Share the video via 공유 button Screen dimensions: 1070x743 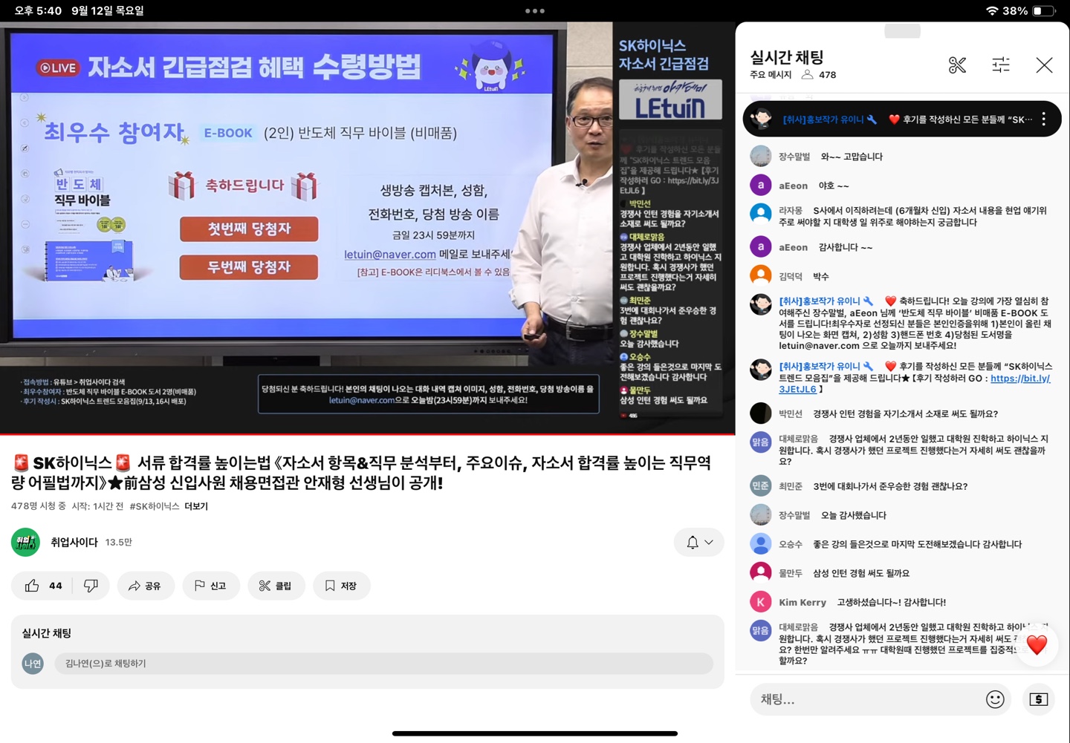coord(145,586)
